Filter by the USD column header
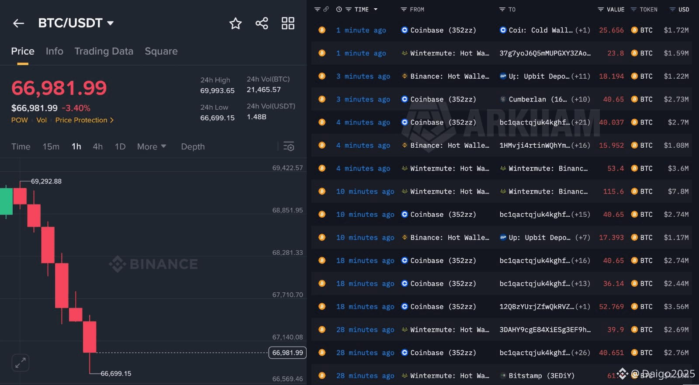Screen dimensions: 699x385 pos(679,9)
